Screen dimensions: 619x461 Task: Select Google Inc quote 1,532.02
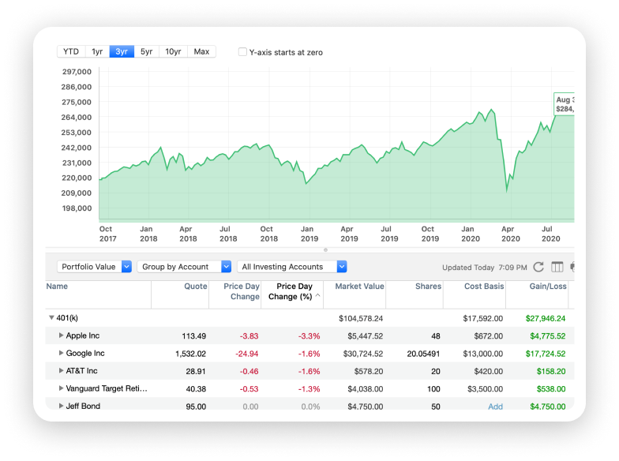coord(191,354)
